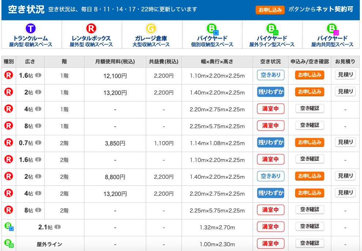Switch to バイクヤード 個別収納型スペース tab
This screenshot has height=251, width=362.
pos(212,35)
